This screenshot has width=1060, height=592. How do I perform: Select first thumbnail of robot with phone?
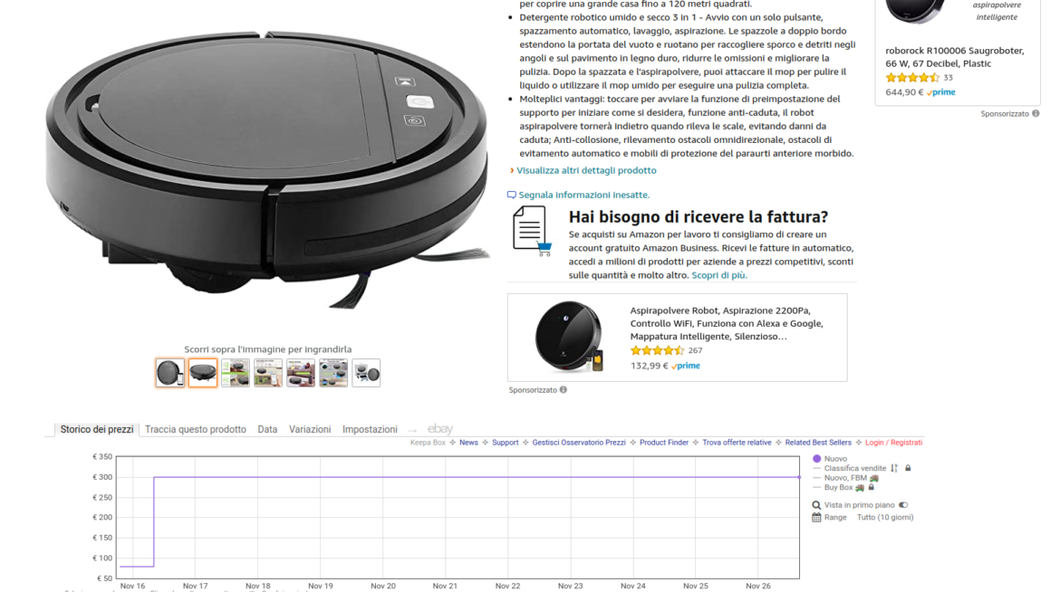[x=169, y=373]
